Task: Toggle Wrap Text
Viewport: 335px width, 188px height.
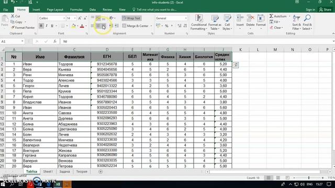Action: coord(131,18)
